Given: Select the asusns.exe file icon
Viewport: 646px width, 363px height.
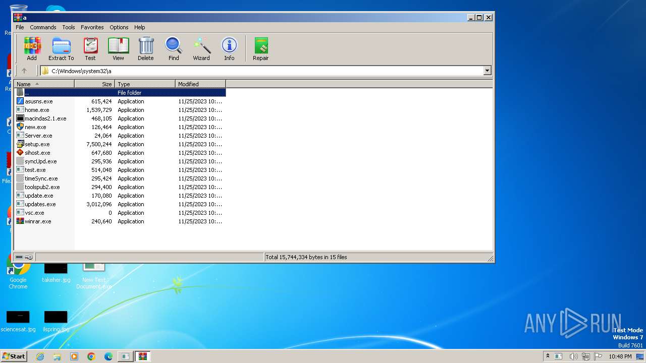Looking at the screenshot, I should point(20,101).
